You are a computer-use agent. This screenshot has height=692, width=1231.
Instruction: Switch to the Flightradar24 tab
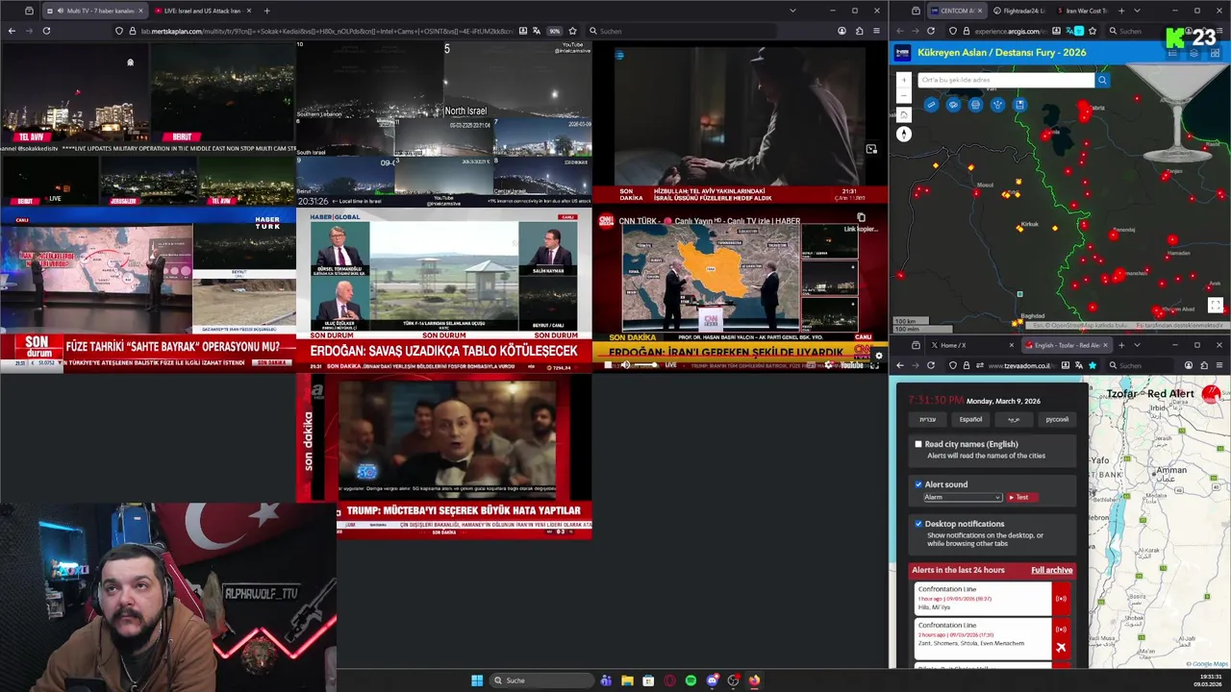coord(1017,11)
